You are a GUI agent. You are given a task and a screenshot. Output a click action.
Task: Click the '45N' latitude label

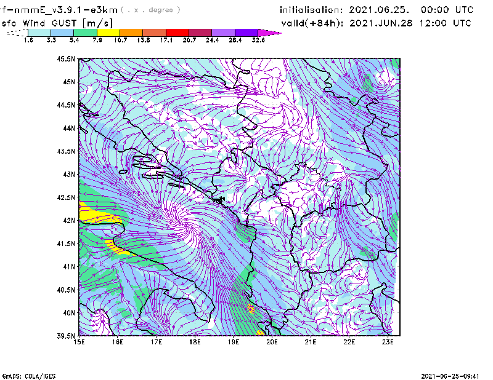(x=69, y=82)
